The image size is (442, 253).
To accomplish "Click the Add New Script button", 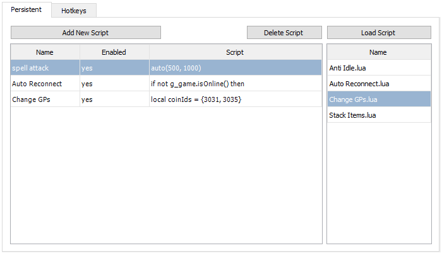I will pyautogui.click(x=86, y=33).
